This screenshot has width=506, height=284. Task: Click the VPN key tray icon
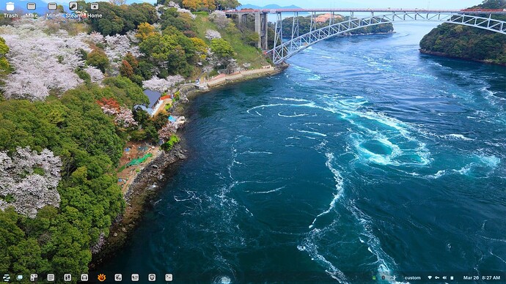(437, 277)
